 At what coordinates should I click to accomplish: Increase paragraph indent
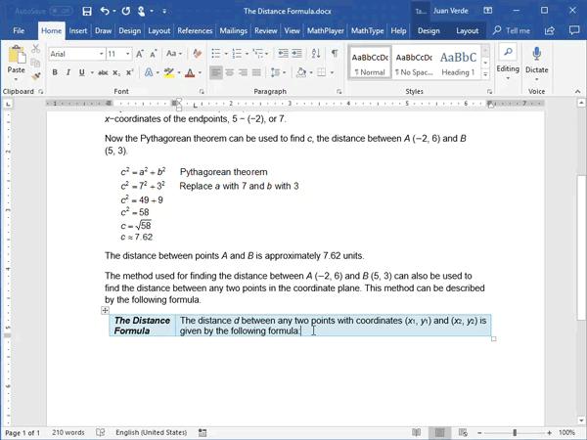click(296, 54)
